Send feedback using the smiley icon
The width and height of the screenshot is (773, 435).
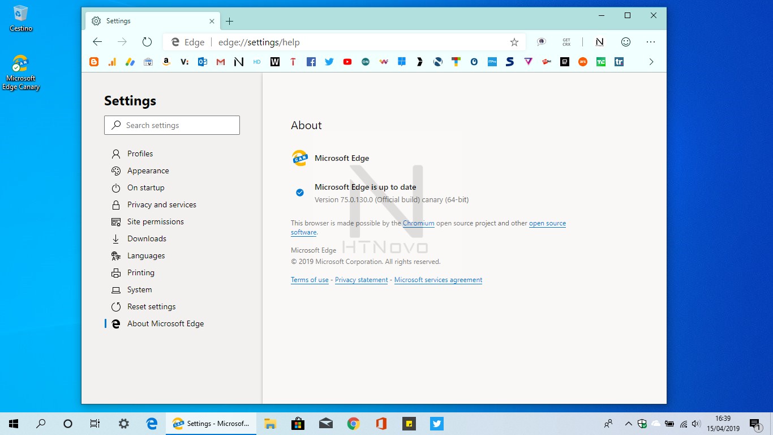tap(626, 42)
